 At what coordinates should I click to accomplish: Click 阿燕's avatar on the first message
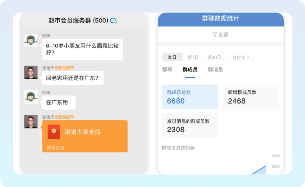(31, 40)
